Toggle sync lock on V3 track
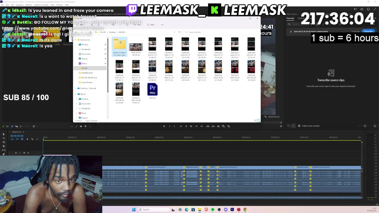 [x=24, y=153]
